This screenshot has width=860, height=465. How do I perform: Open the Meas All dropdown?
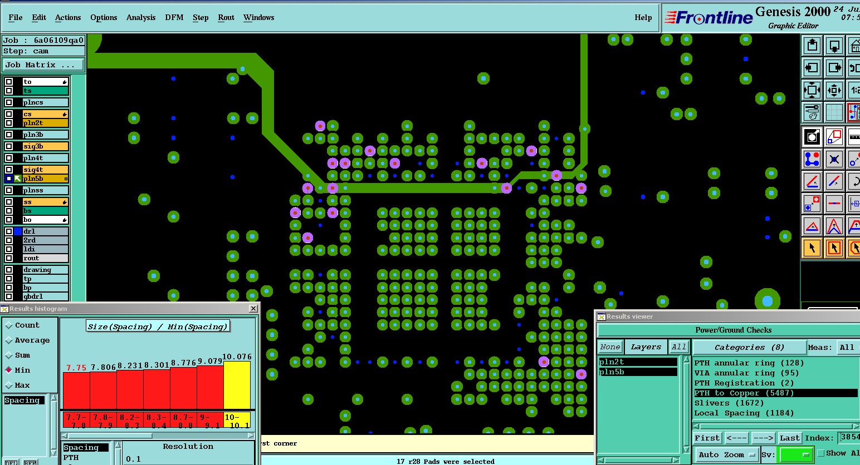tap(848, 347)
